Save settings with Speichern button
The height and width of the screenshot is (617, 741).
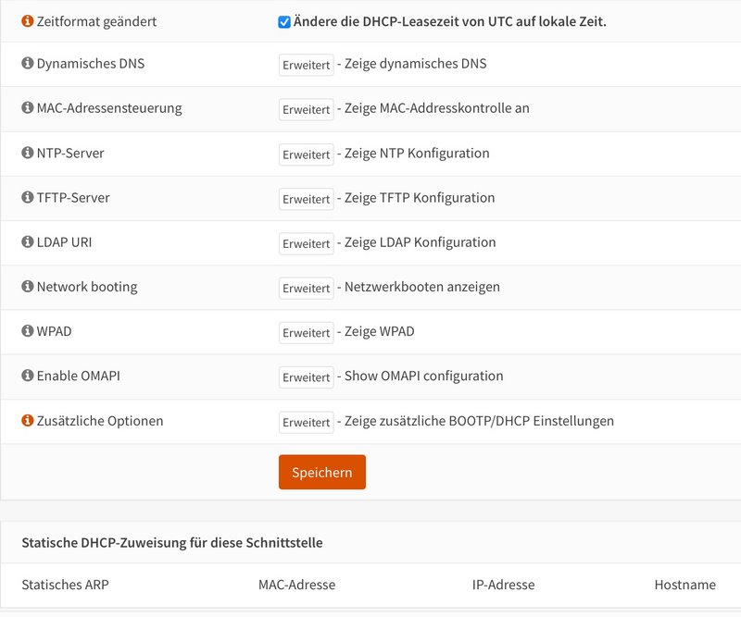pyautogui.click(x=321, y=472)
